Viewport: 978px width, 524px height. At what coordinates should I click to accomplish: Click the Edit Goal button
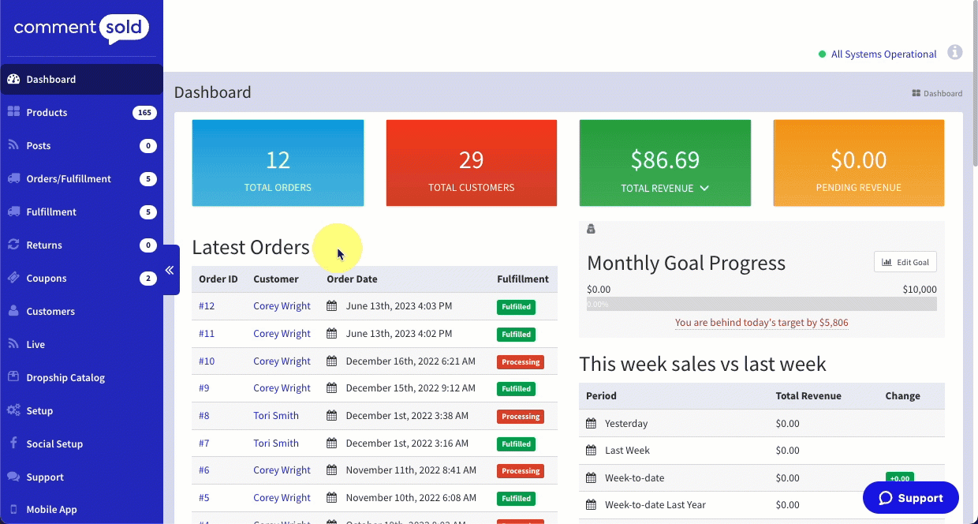click(905, 262)
